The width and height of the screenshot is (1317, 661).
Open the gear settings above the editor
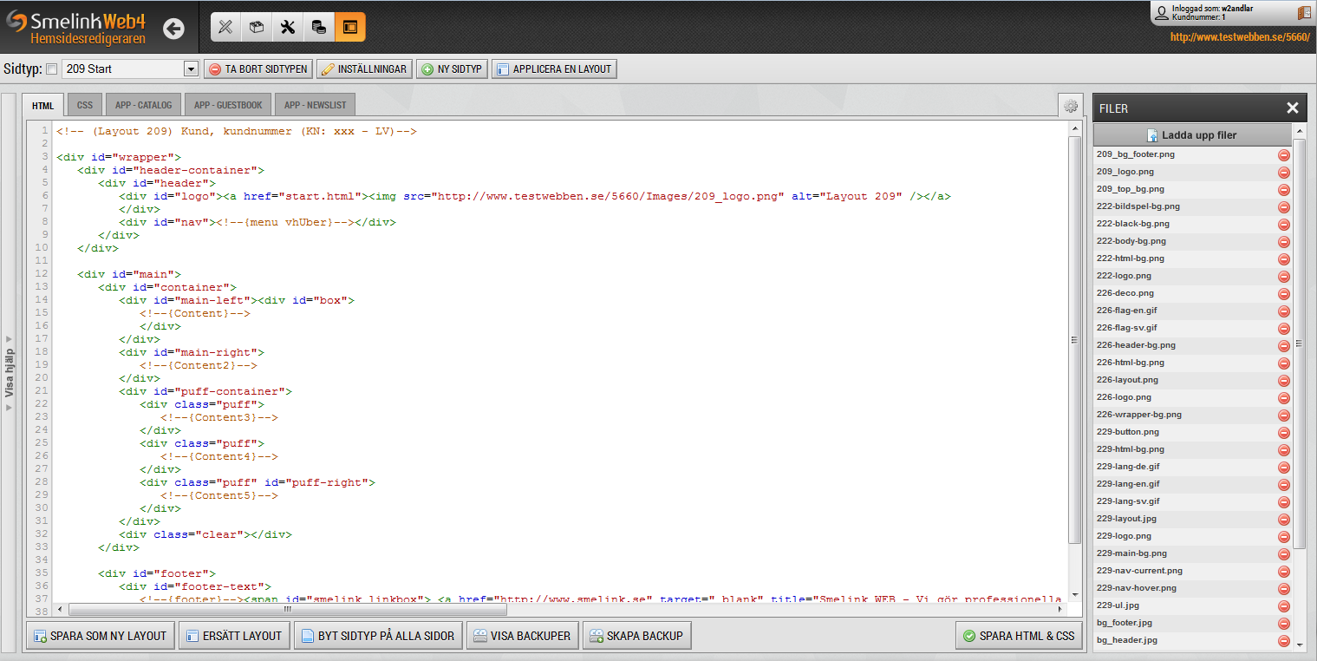click(x=1071, y=106)
